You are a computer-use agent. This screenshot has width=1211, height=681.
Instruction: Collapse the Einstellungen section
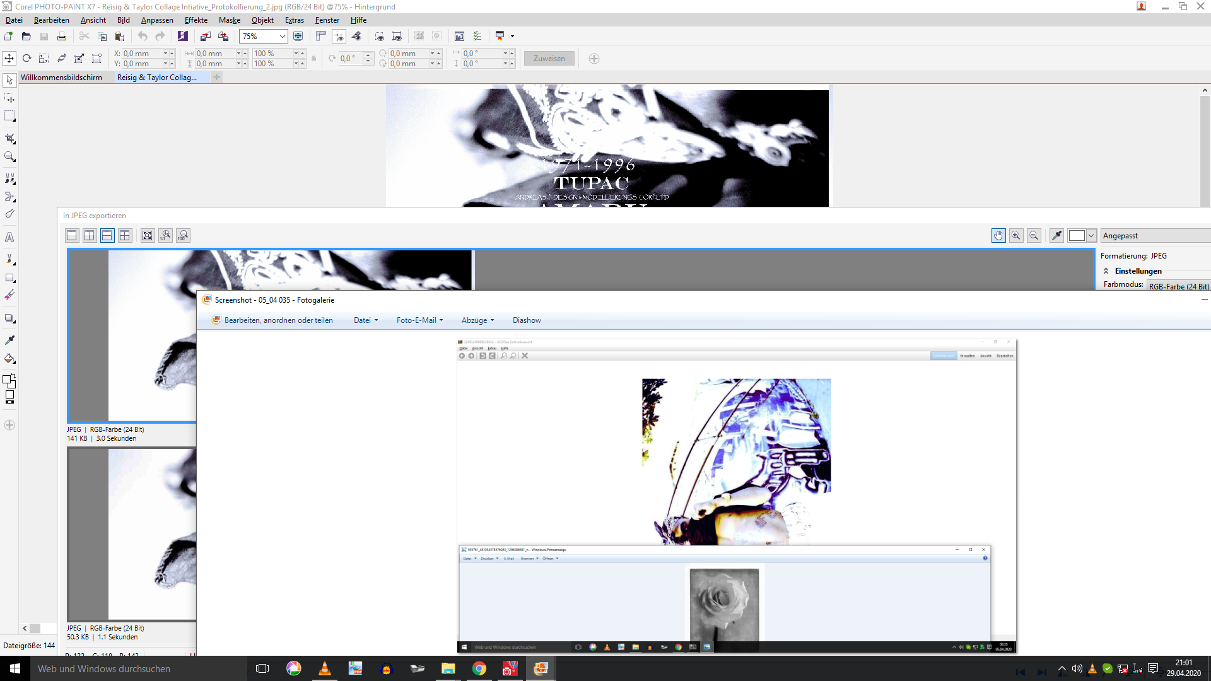tap(1106, 271)
